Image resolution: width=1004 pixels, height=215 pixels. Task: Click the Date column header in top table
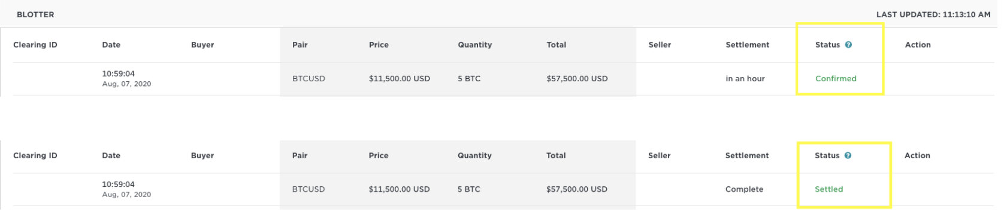point(111,45)
